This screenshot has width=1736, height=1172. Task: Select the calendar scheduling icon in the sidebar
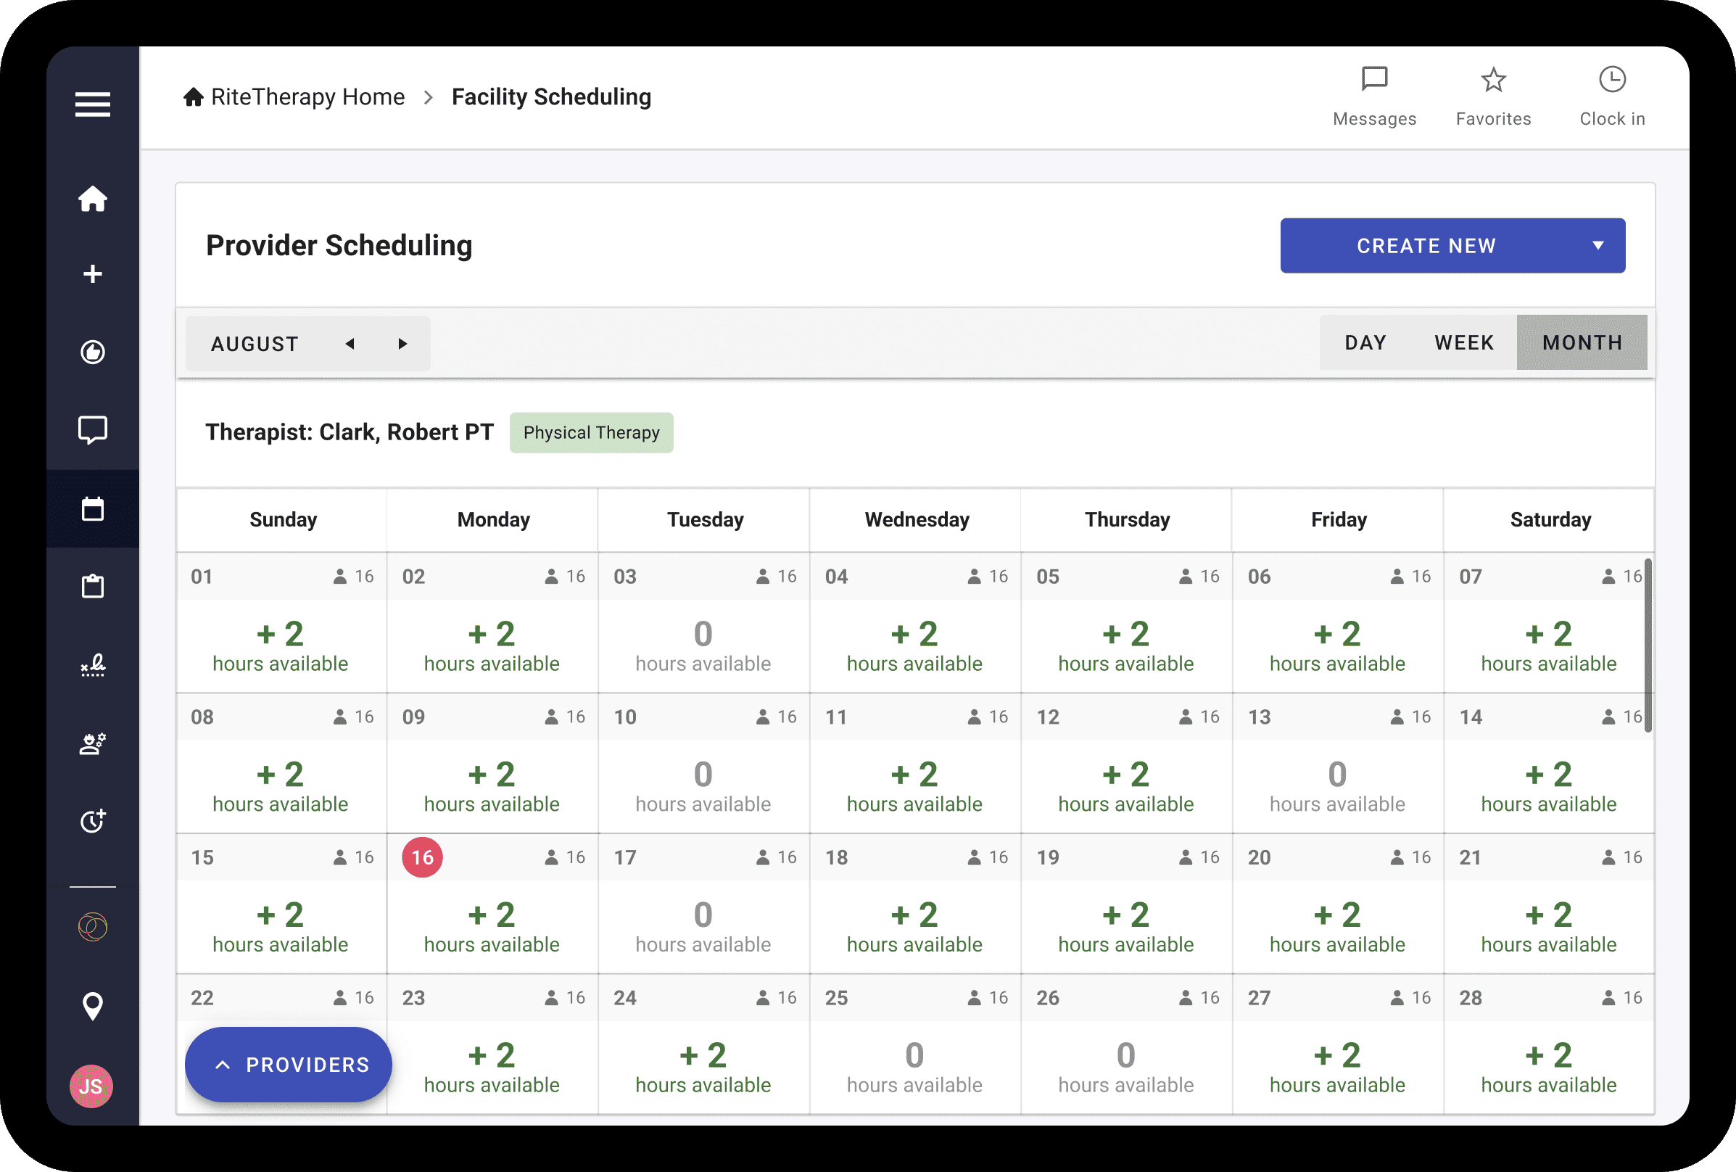click(x=93, y=508)
